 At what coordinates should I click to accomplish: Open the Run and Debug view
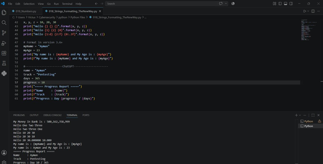point(4,43)
